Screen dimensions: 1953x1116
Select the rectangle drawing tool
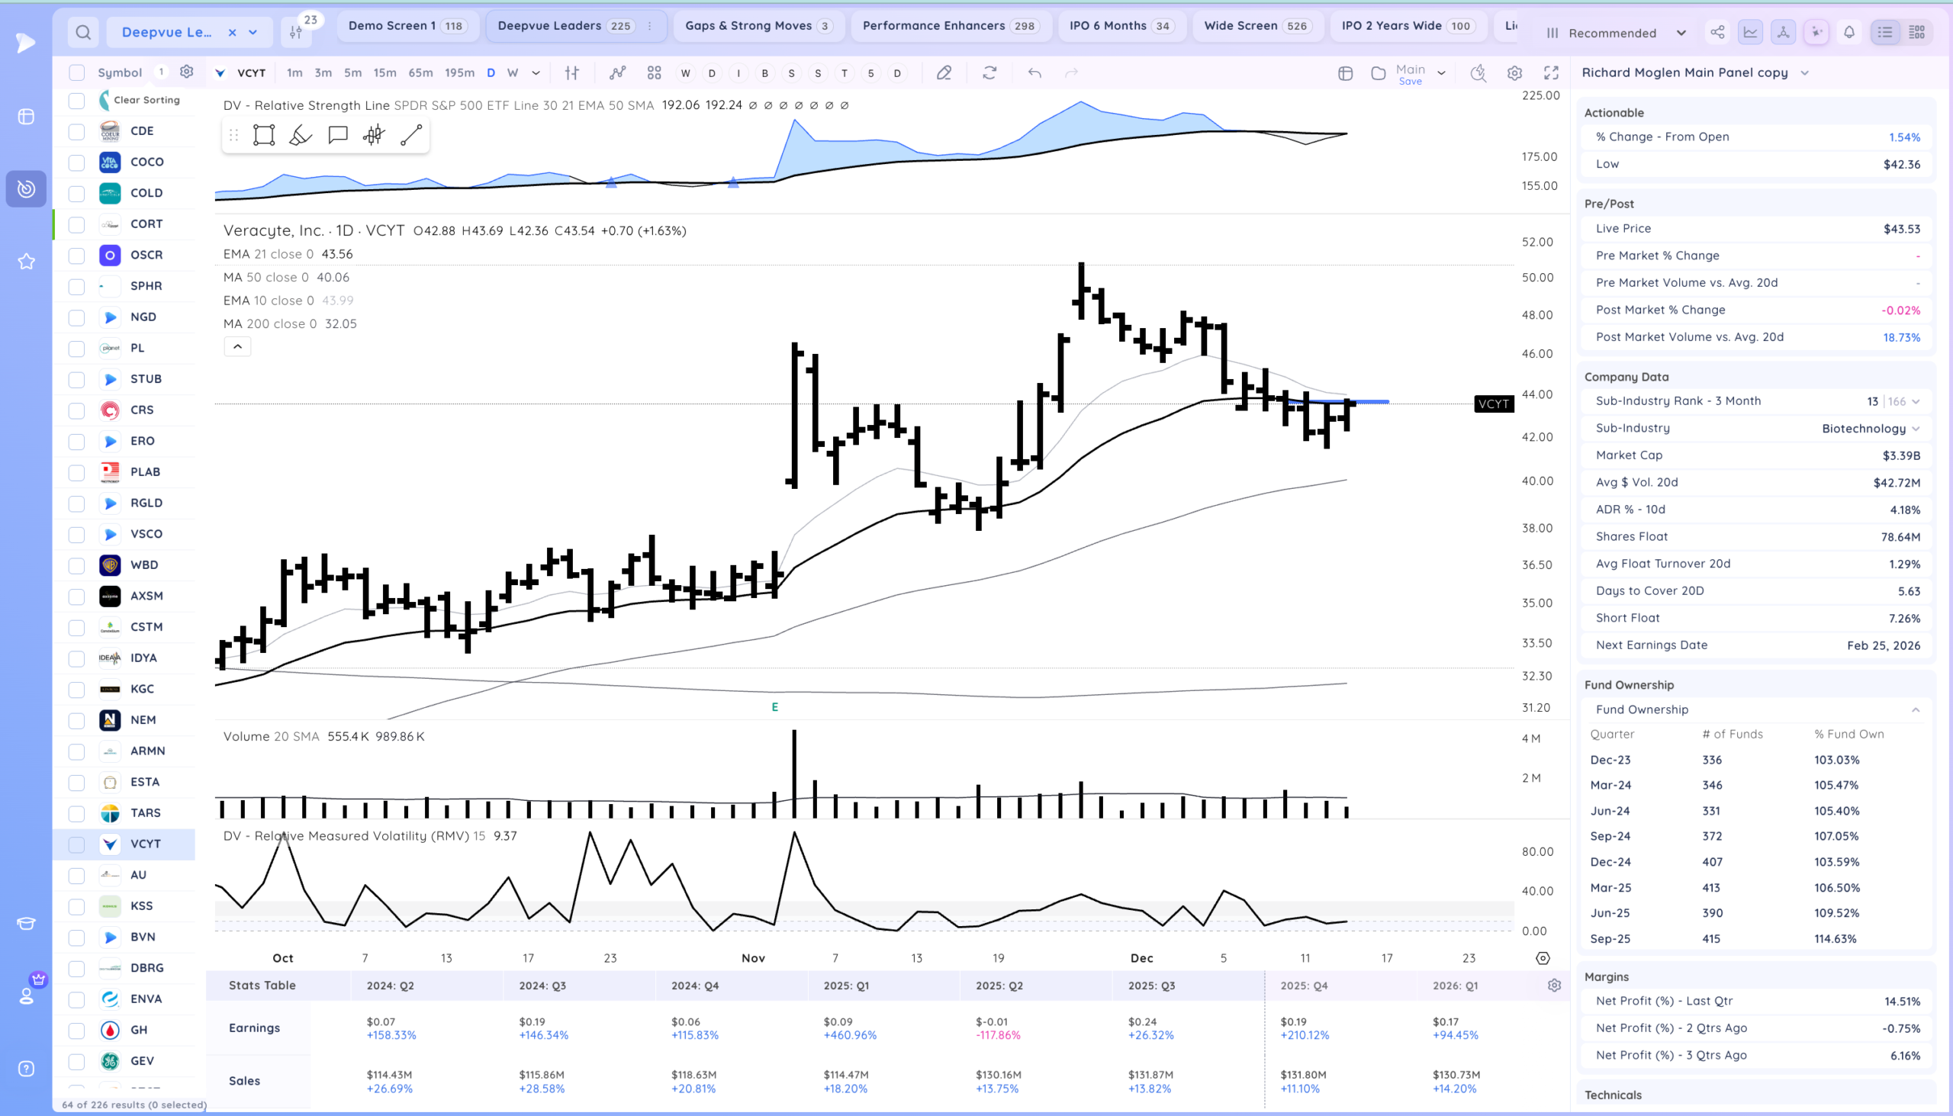(264, 136)
